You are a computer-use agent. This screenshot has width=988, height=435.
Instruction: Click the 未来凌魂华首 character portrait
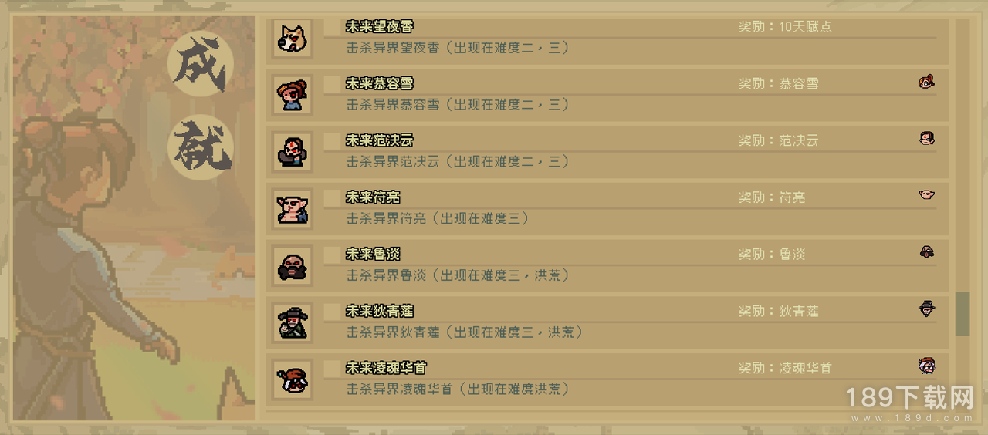point(293,379)
